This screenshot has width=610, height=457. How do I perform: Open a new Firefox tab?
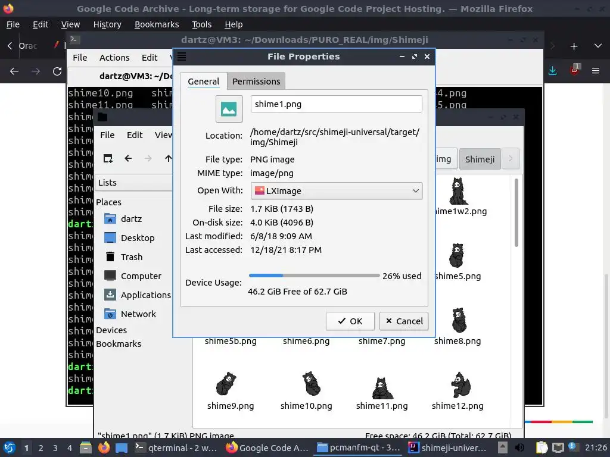pyautogui.click(x=574, y=46)
